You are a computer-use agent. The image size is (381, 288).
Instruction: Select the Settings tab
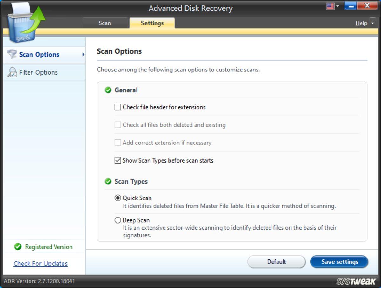[152, 23]
